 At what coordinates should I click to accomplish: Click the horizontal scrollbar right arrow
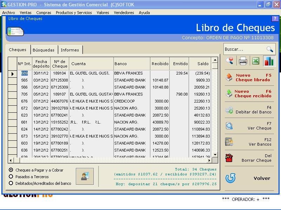pos(209,160)
